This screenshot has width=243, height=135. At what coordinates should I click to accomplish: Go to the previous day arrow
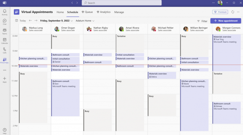tap(30, 21)
